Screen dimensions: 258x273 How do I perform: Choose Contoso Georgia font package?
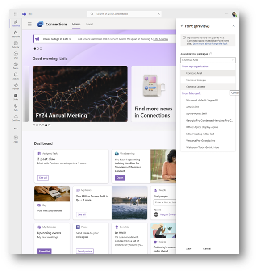208,80
